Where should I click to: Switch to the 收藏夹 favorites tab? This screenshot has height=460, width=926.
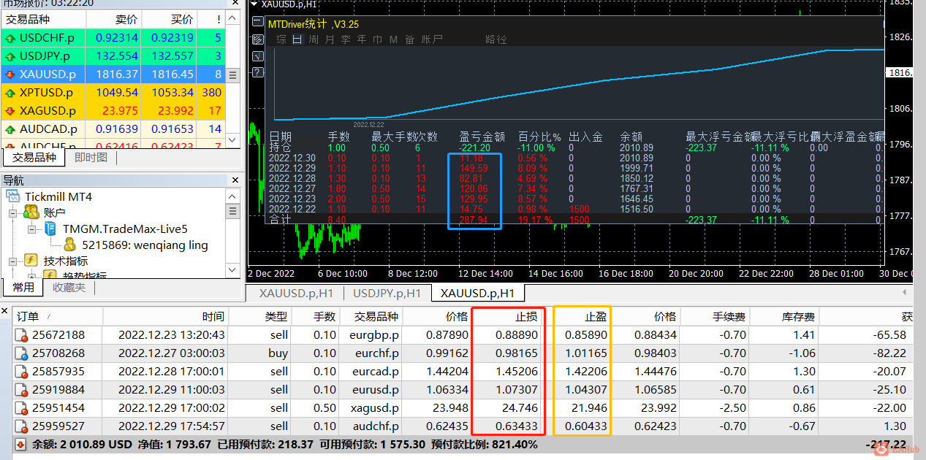(69, 288)
